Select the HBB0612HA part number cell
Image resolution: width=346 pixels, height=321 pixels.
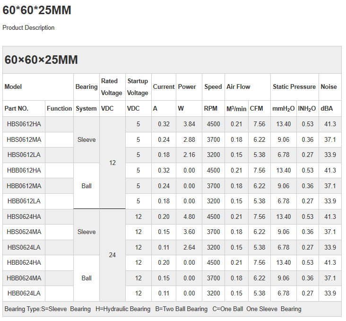click(x=24, y=171)
